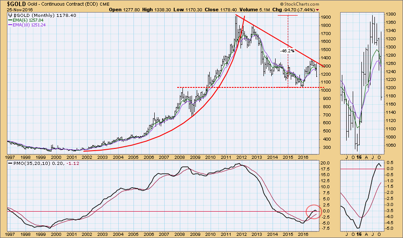Click the candlestick glyph beside $GOLD (Monthly)

(x=10, y=16)
